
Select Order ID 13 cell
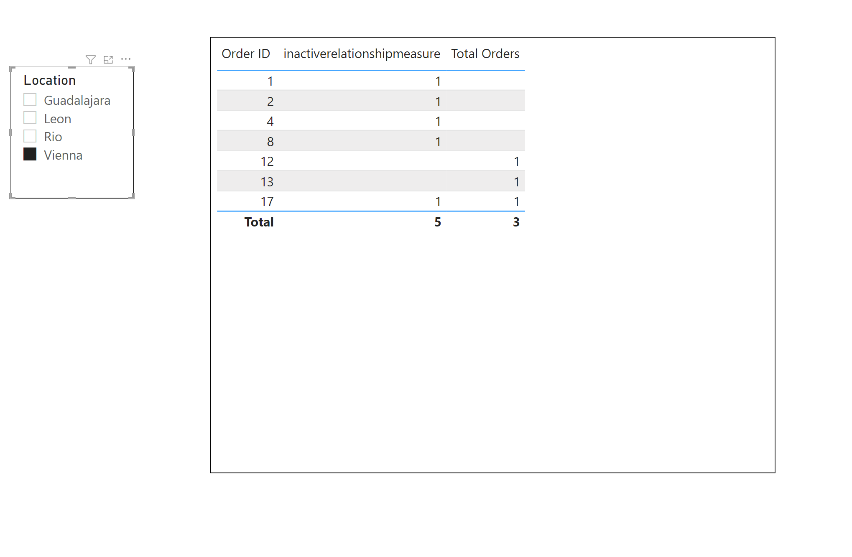tap(267, 182)
